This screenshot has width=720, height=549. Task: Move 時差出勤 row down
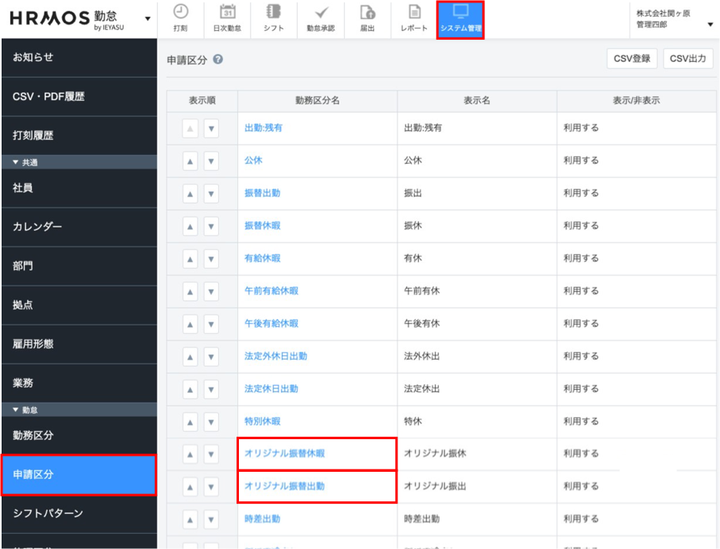pyautogui.click(x=211, y=520)
